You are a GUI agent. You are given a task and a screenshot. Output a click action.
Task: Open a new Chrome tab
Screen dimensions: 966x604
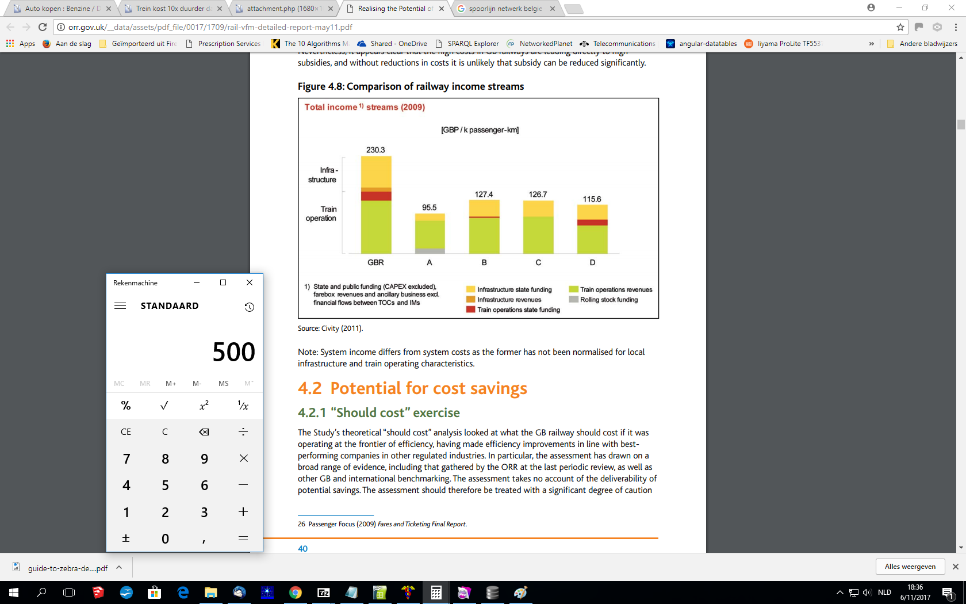coord(573,9)
